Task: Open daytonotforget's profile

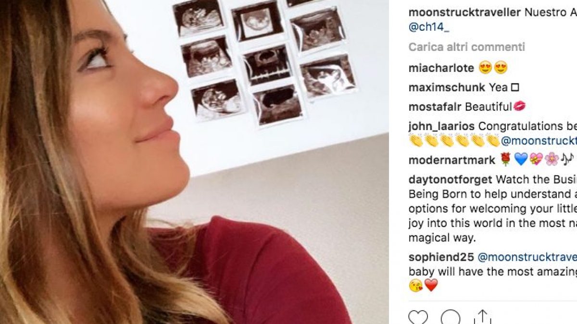Action: pyautogui.click(x=450, y=180)
